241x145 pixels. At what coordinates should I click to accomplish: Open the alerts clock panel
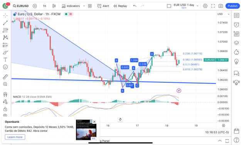coord(236,25)
